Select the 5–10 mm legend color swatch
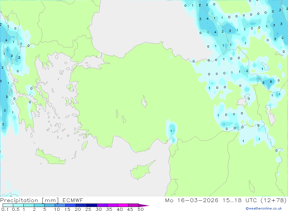Viewport: 288px width, 211px height. tap(50, 205)
